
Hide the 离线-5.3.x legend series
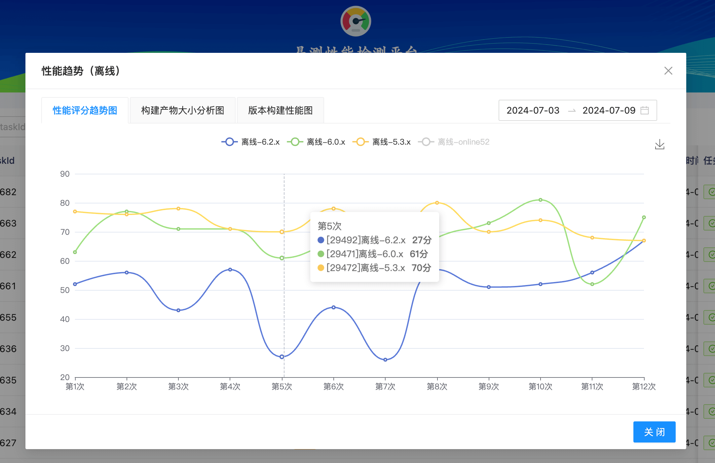tap(381, 142)
